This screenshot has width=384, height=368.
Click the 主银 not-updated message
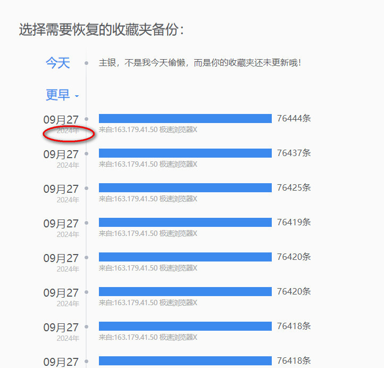(x=200, y=63)
